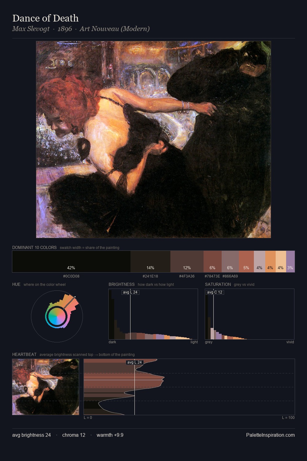Click the hex code #241E18
The height and width of the screenshot is (461, 307).
pos(150,276)
